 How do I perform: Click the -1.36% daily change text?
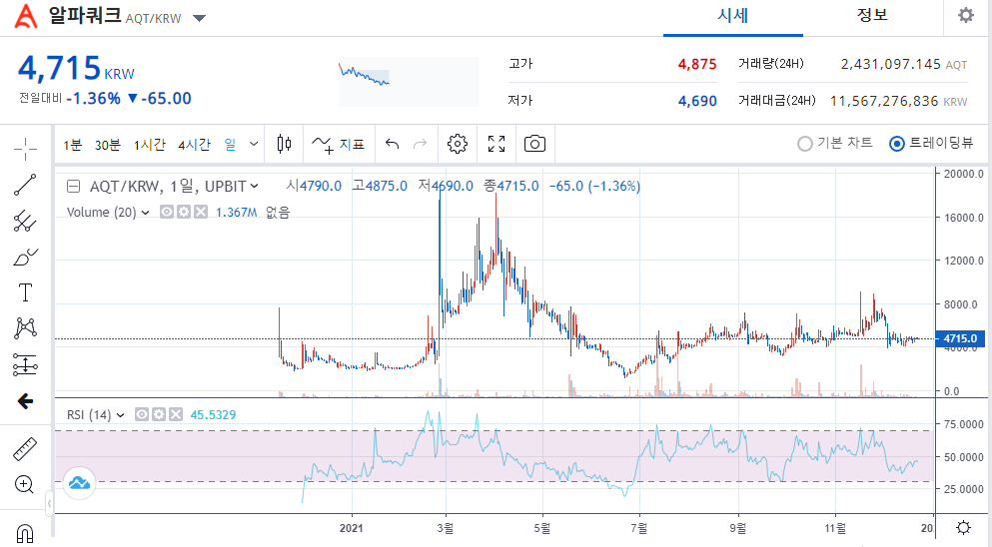(93, 99)
